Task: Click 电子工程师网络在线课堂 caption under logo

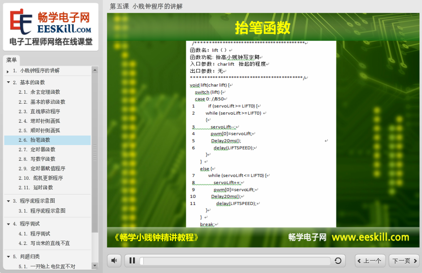Action: tap(51, 42)
